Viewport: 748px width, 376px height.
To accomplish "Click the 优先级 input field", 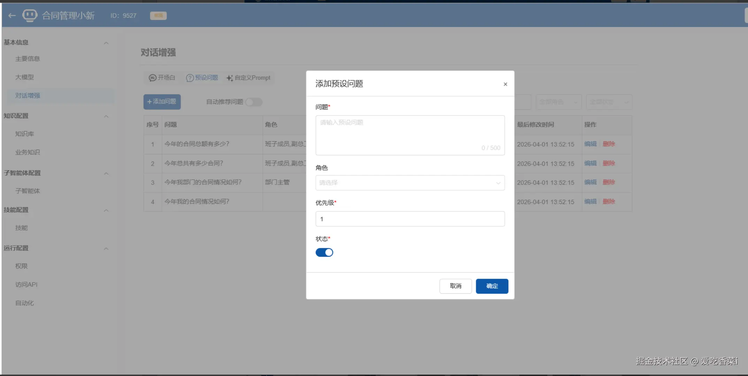I will (410, 219).
